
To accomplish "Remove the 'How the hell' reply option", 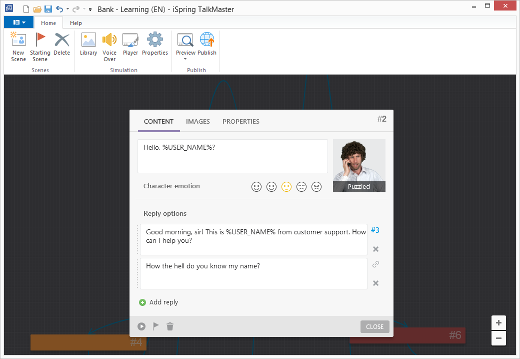I will [x=375, y=283].
